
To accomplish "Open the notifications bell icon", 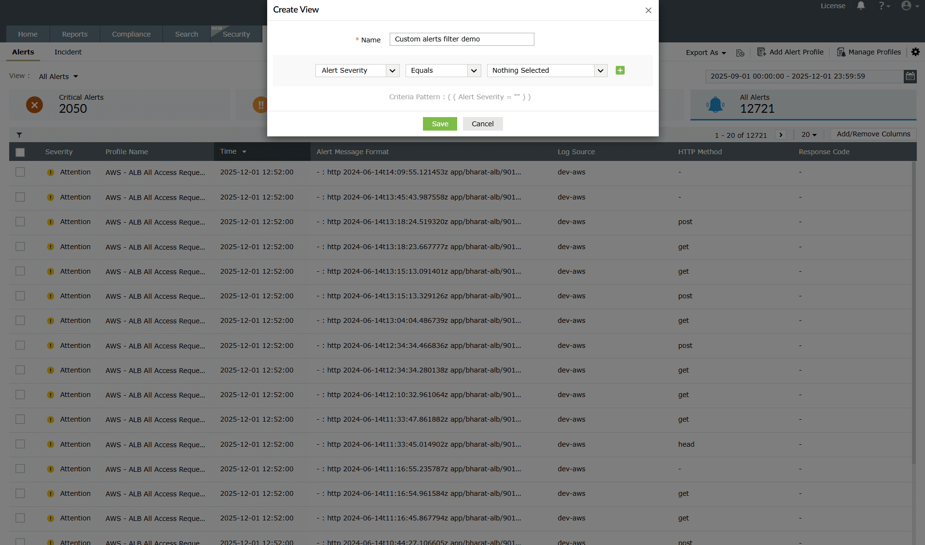I will pos(861,6).
